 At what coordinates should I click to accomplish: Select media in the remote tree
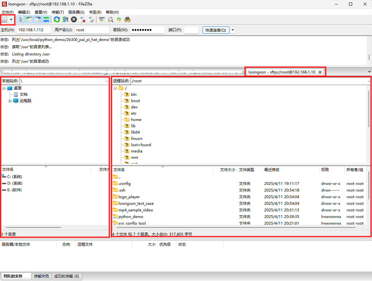pos(136,151)
